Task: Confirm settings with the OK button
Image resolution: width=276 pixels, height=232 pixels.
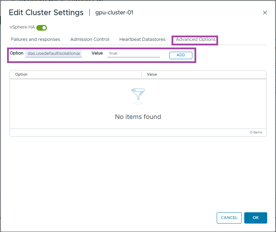Action: (x=256, y=218)
